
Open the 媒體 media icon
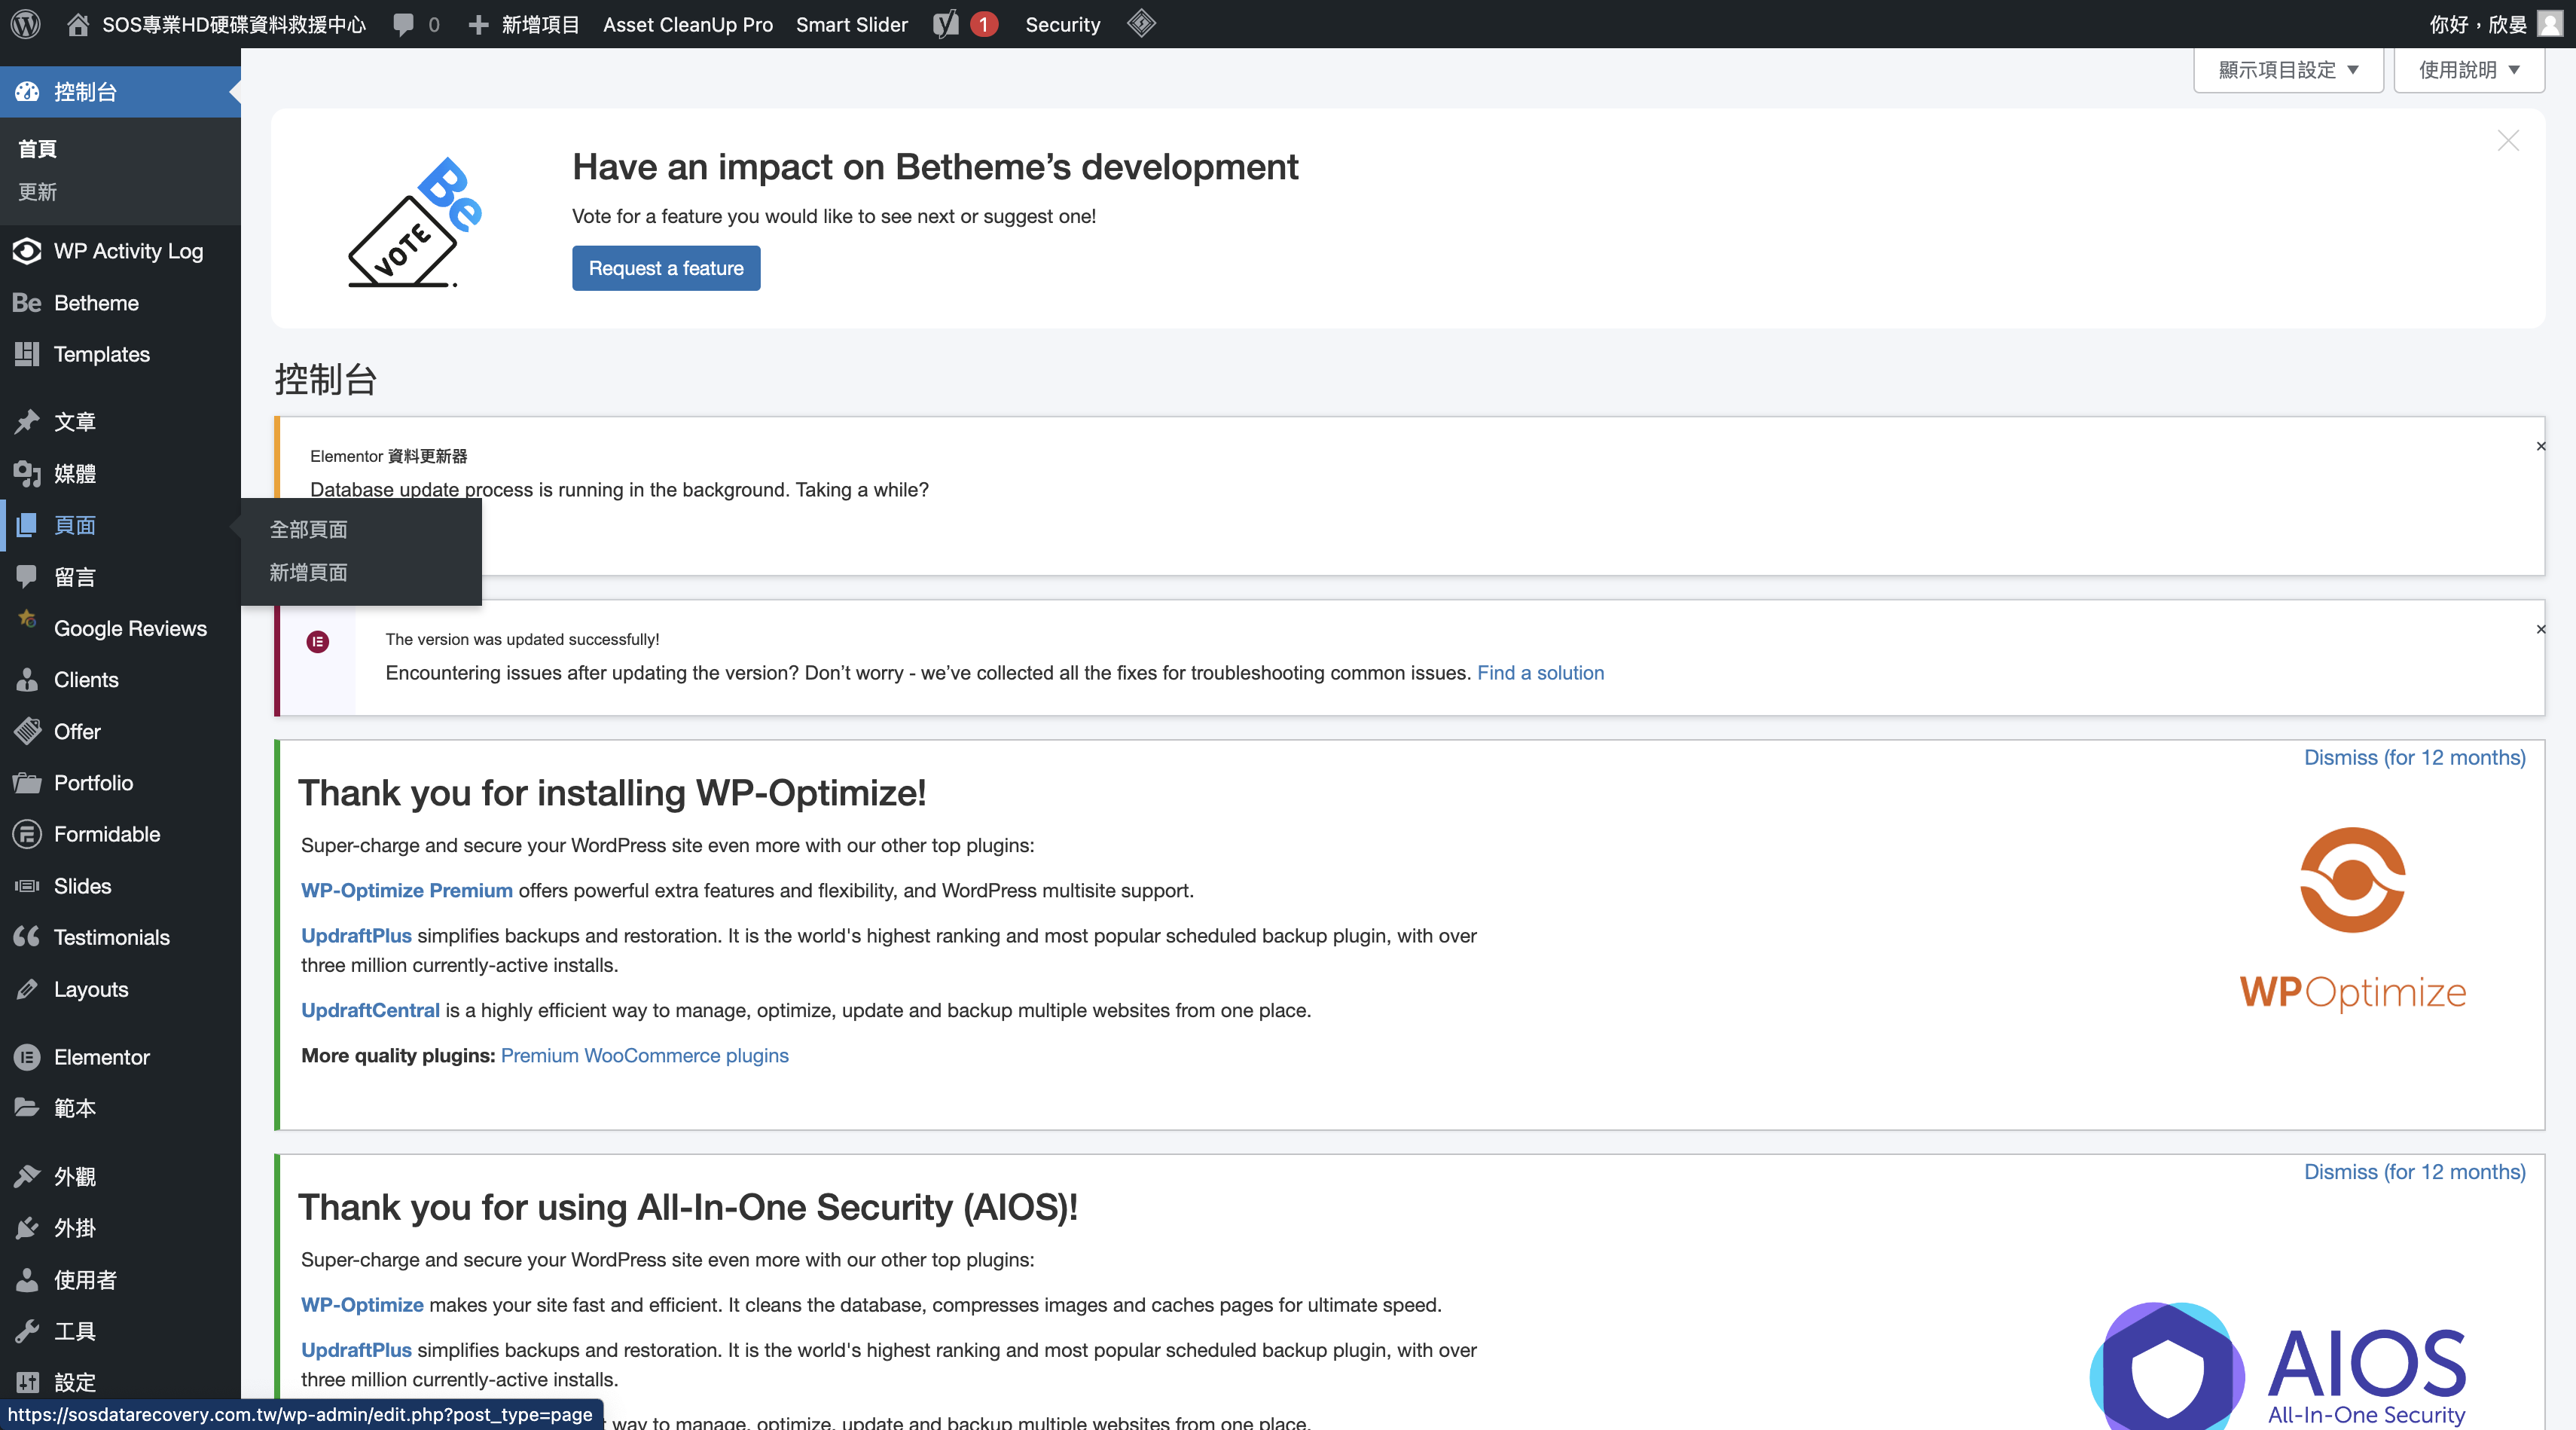[x=27, y=474]
